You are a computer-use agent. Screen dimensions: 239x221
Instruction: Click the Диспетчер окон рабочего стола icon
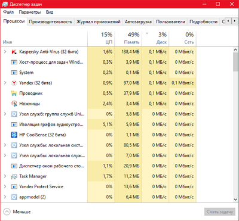tap(14, 166)
